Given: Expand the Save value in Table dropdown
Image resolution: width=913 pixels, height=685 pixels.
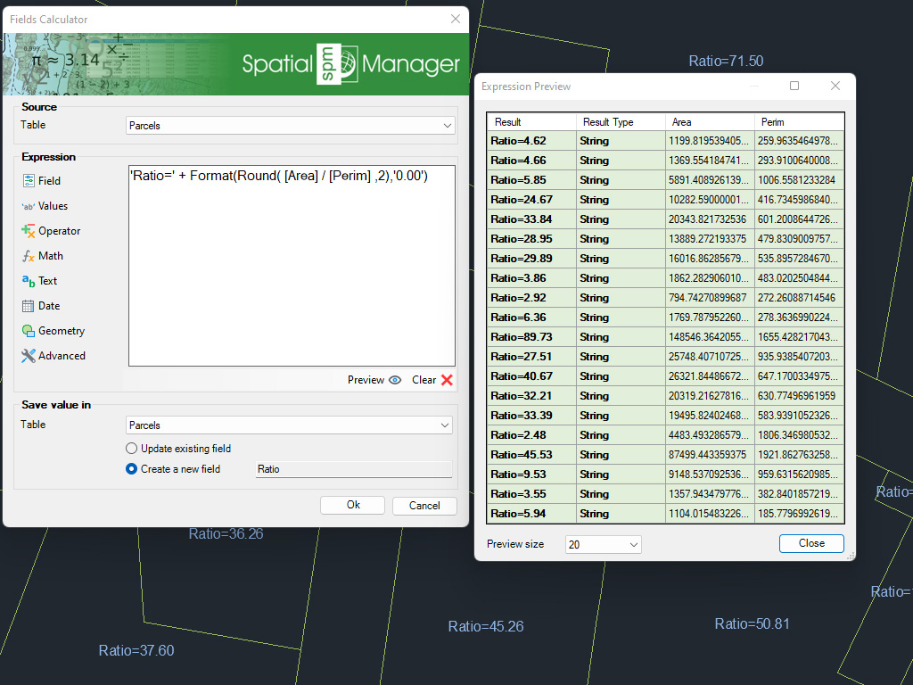Looking at the screenshot, I should click(445, 425).
